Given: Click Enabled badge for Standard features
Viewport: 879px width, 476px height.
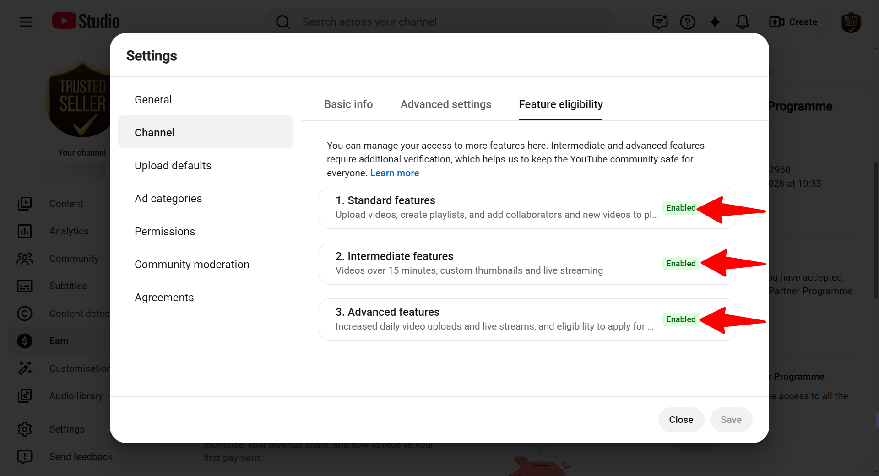Looking at the screenshot, I should point(681,208).
